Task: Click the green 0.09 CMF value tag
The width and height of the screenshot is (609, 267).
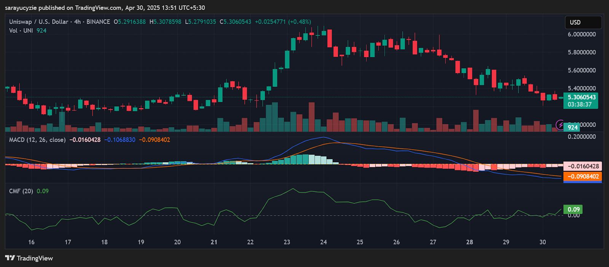Action: 573,209
